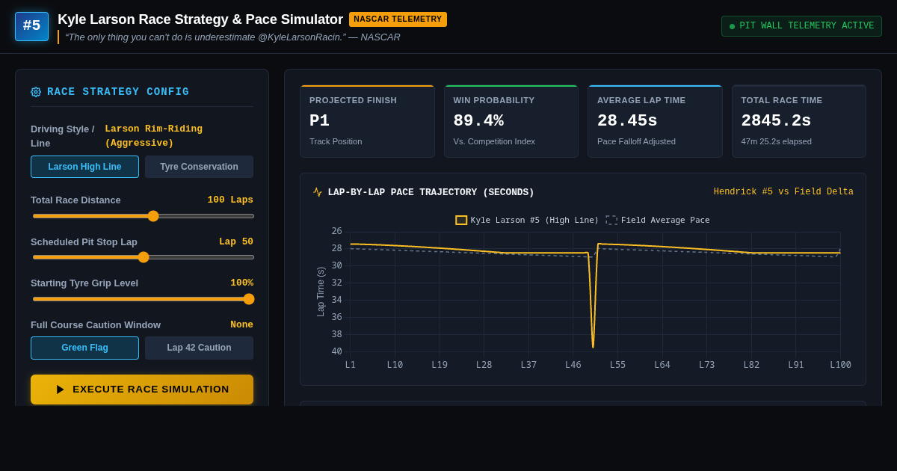Click the L55 x-axis label
The width and height of the screenshot is (897, 471).
pyautogui.click(x=617, y=365)
